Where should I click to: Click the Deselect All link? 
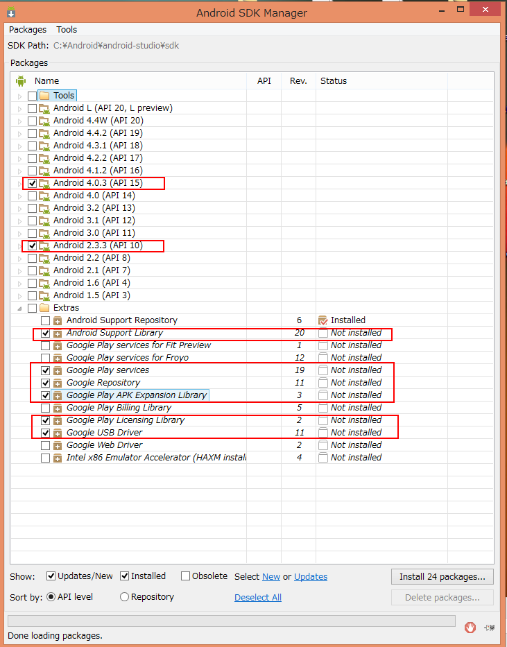pyautogui.click(x=258, y=598)
